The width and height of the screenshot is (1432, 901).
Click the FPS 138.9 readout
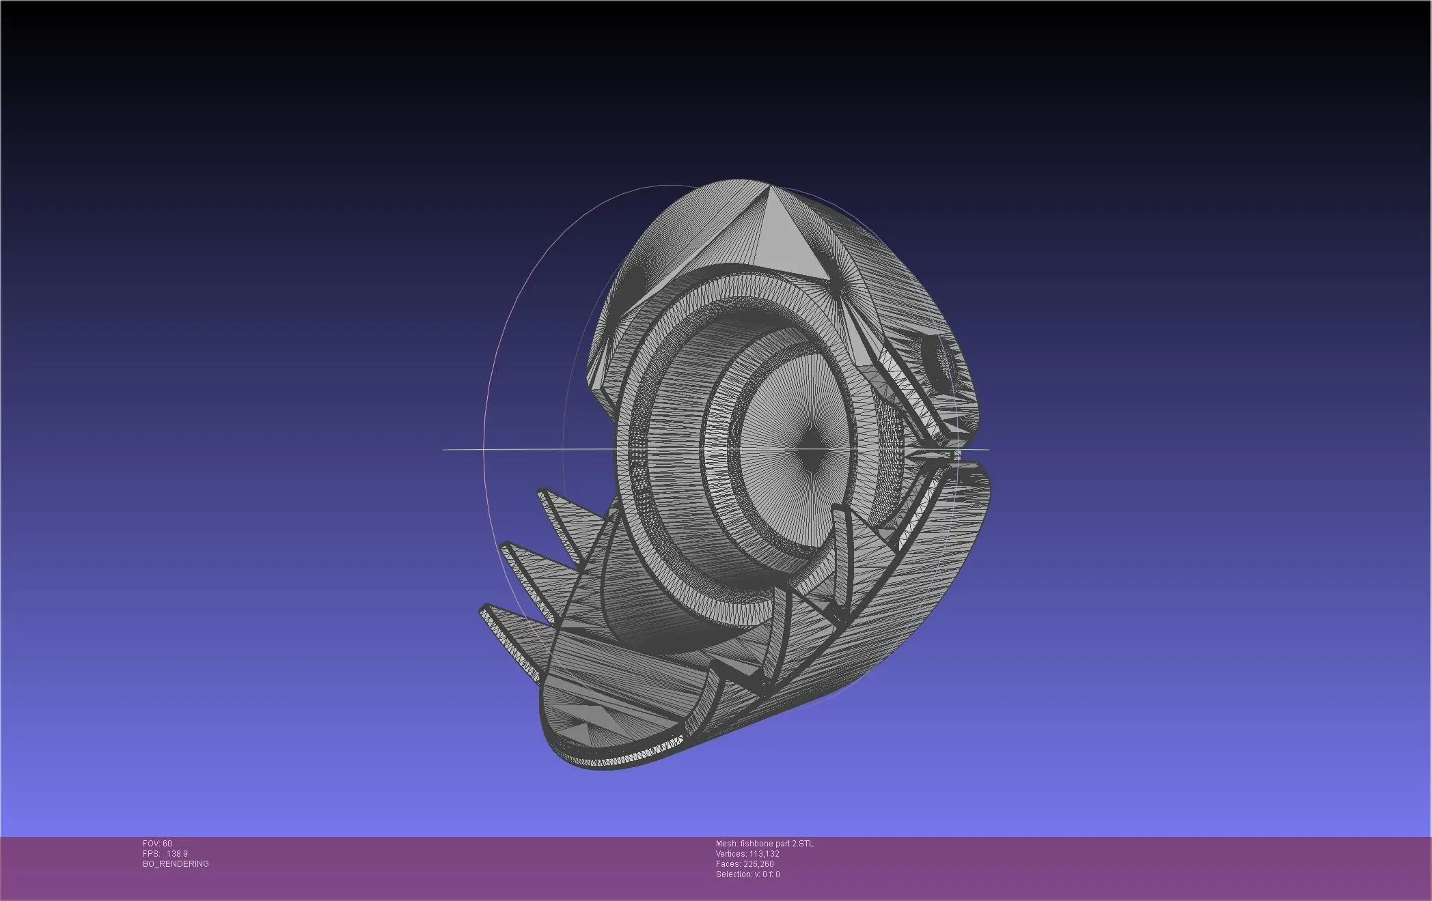pyautogui.click(x=165, y=854)
